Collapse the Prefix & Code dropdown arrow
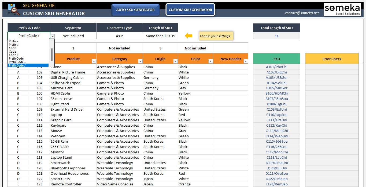 point(52,36)
